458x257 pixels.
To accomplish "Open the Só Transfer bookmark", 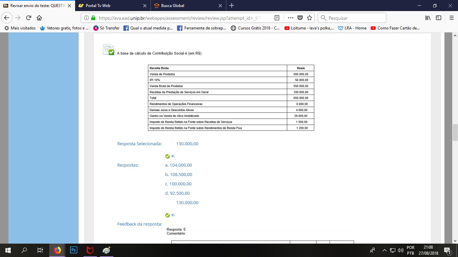I will 106,28.
